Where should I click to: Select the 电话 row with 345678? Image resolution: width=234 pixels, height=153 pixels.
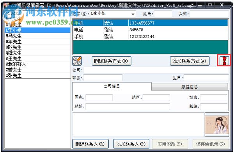pos(151,30)
